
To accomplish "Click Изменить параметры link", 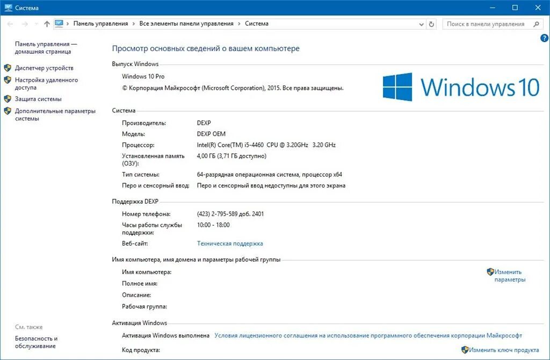I will click(510, 276).
